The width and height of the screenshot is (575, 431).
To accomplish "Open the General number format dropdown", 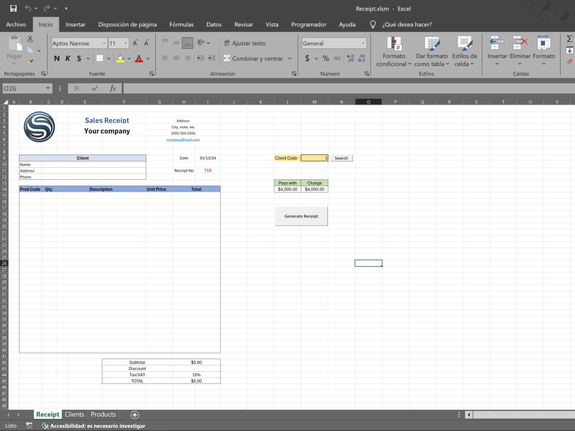I will tap(363, 43).
